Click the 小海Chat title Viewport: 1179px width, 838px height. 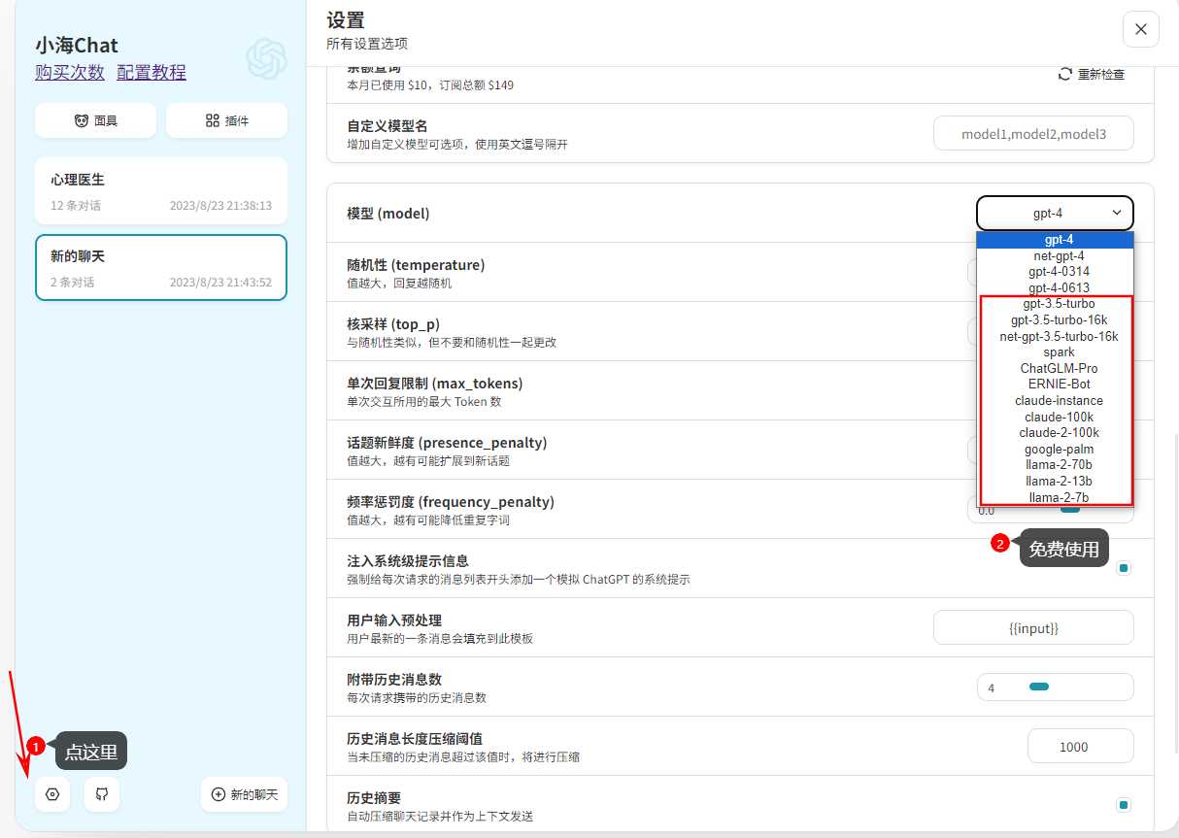tap(77, 45)
